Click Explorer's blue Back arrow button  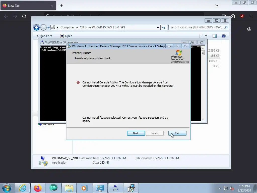tap(36, 27)
